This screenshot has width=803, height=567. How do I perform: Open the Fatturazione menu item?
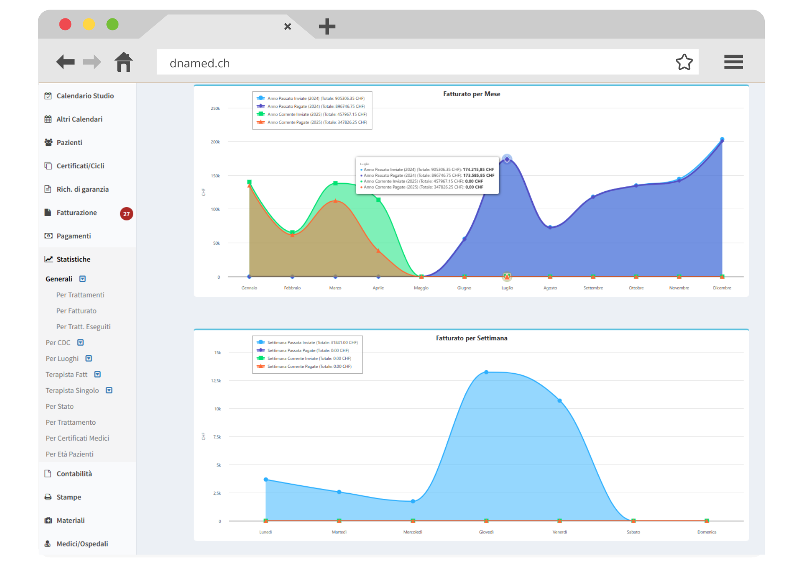pyautogui.click(x=77, y=213)
